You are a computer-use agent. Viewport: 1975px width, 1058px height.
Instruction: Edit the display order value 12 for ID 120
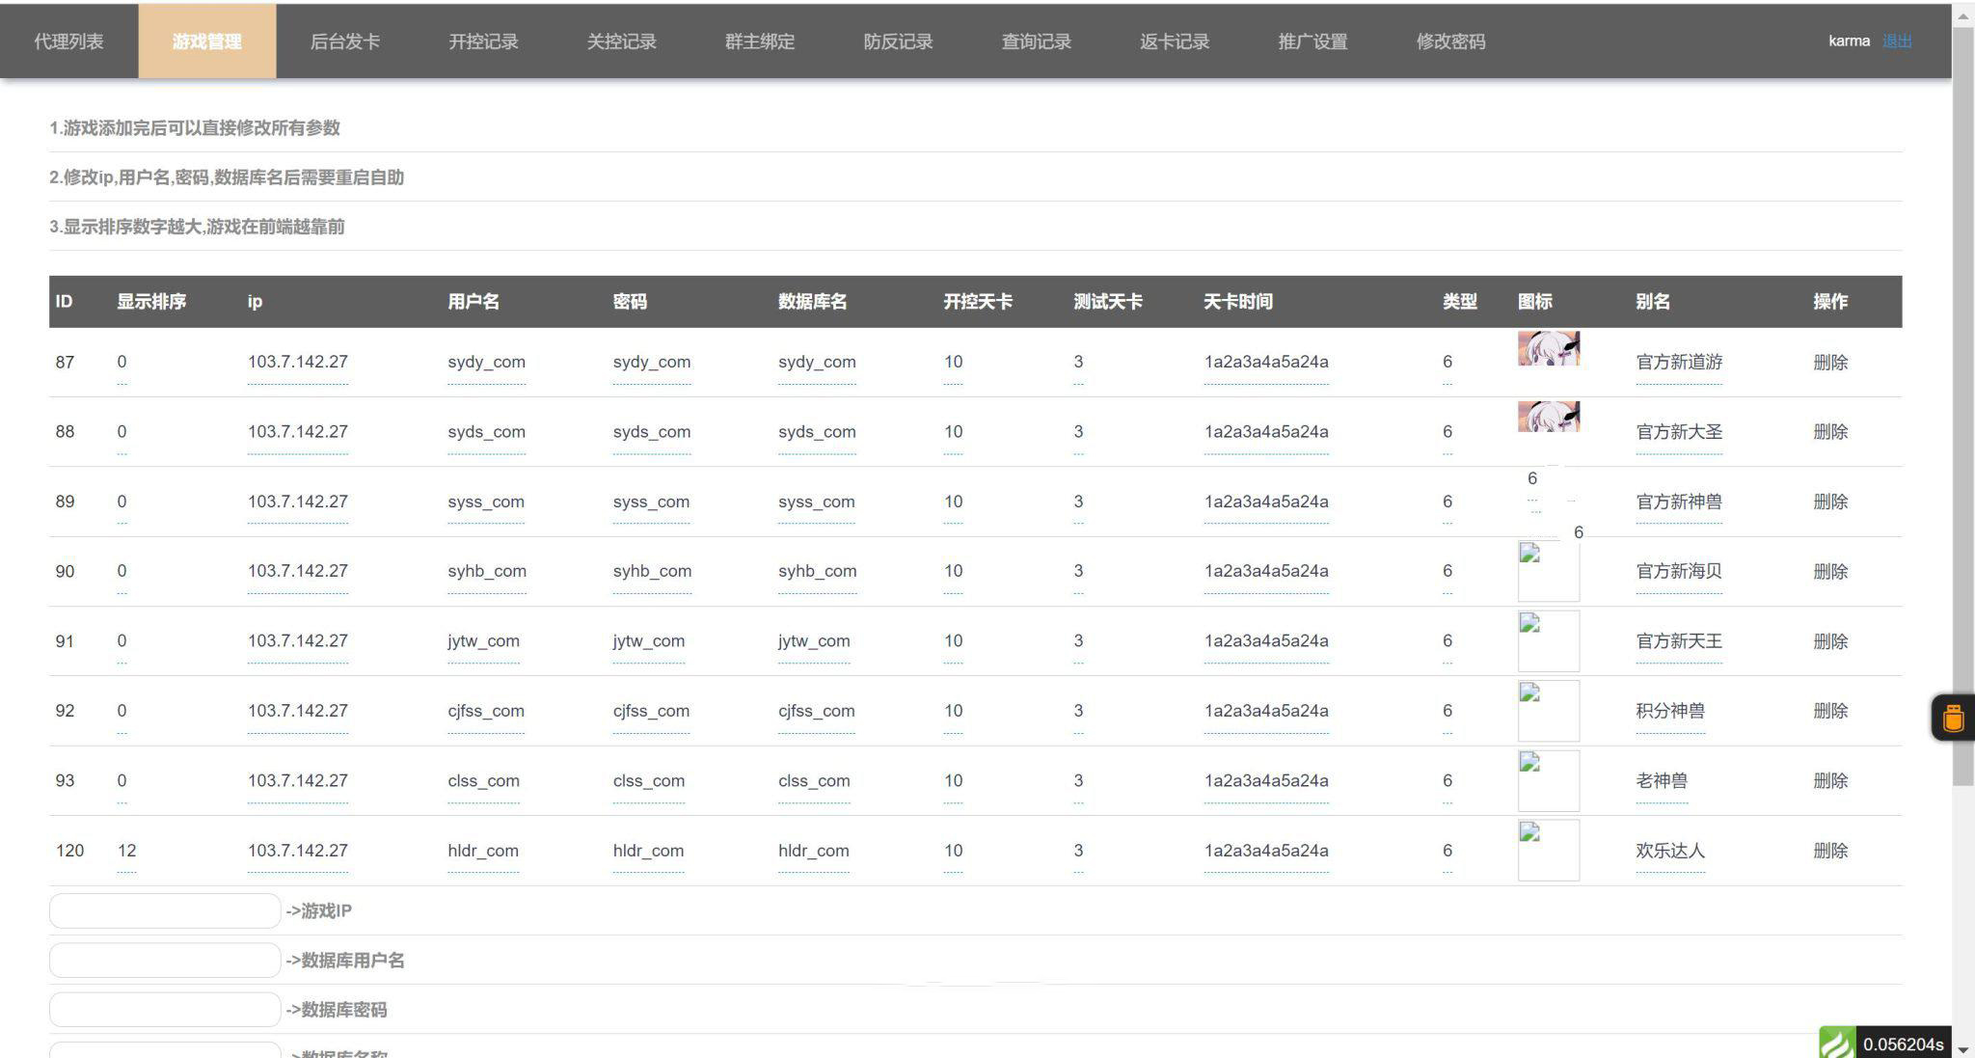click(126, 851)
